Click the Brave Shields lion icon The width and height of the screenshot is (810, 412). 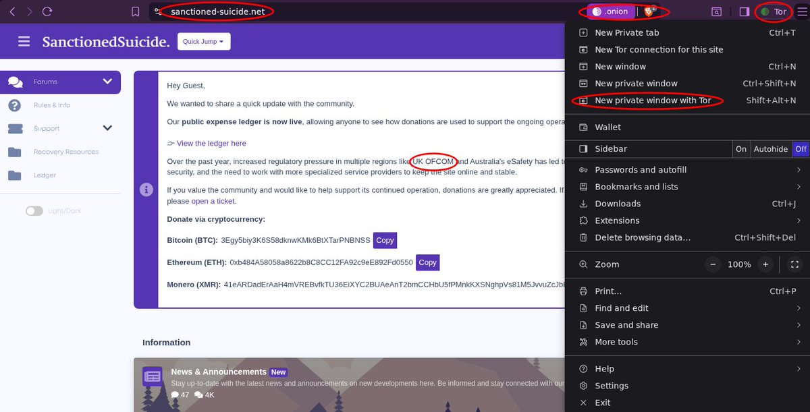pyautogui.click(x=649, y=11)
